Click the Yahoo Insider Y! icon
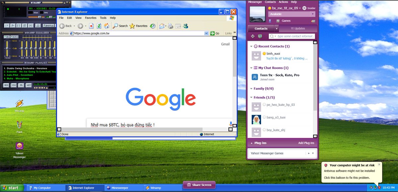 point(304,8)
